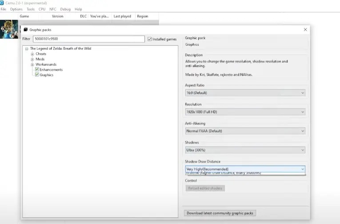This screenshot has width=340, height=224.
Task: Open the Anti-Aliasing dropdown
Action: tap(245, 131)
